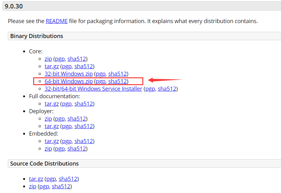This screenshot has width=281, height=193.
Task: Open pgp for Embedded tar.gz
Action: click(x=67, y=142)
